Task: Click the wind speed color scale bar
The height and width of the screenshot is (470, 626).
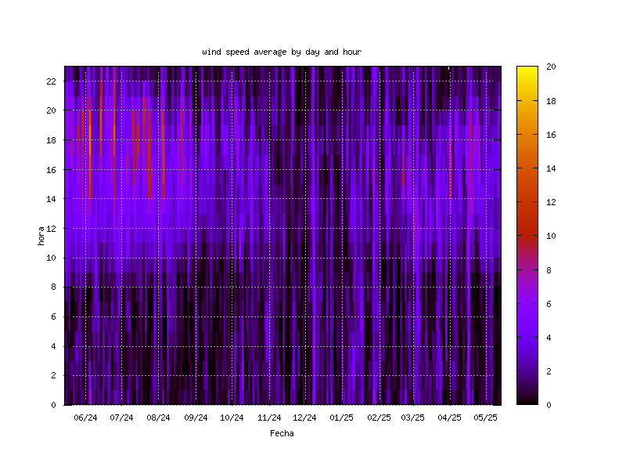Action: 527,236
